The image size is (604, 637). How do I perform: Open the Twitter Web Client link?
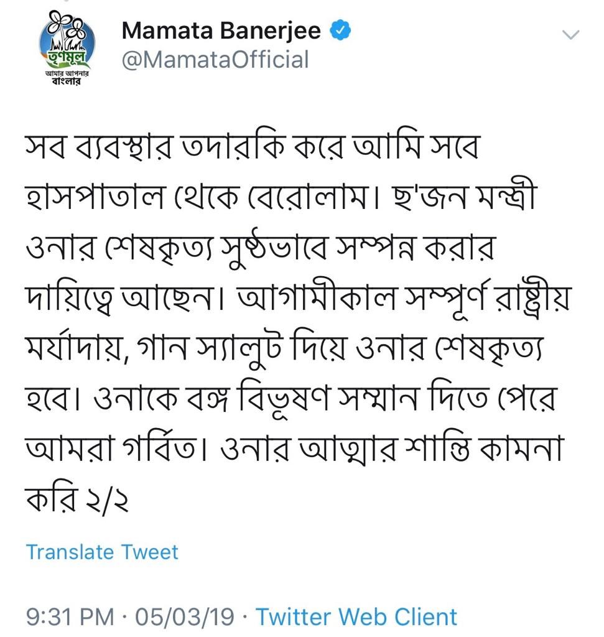click(356, 616)
